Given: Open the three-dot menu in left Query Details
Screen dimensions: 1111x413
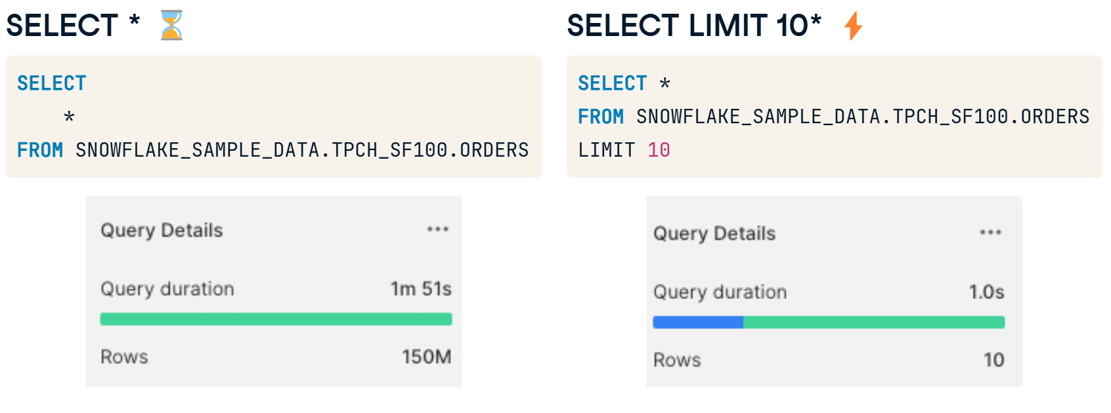Looking at the screenshot, I should (438, 229).
